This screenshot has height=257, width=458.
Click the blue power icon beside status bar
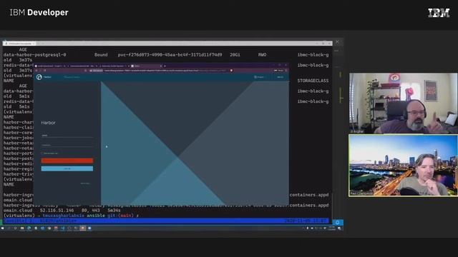338,222
